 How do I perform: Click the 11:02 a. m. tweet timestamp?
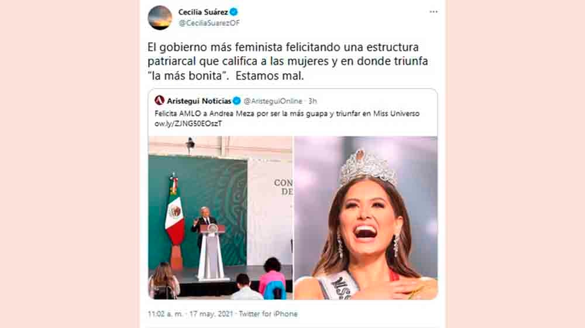166,314
